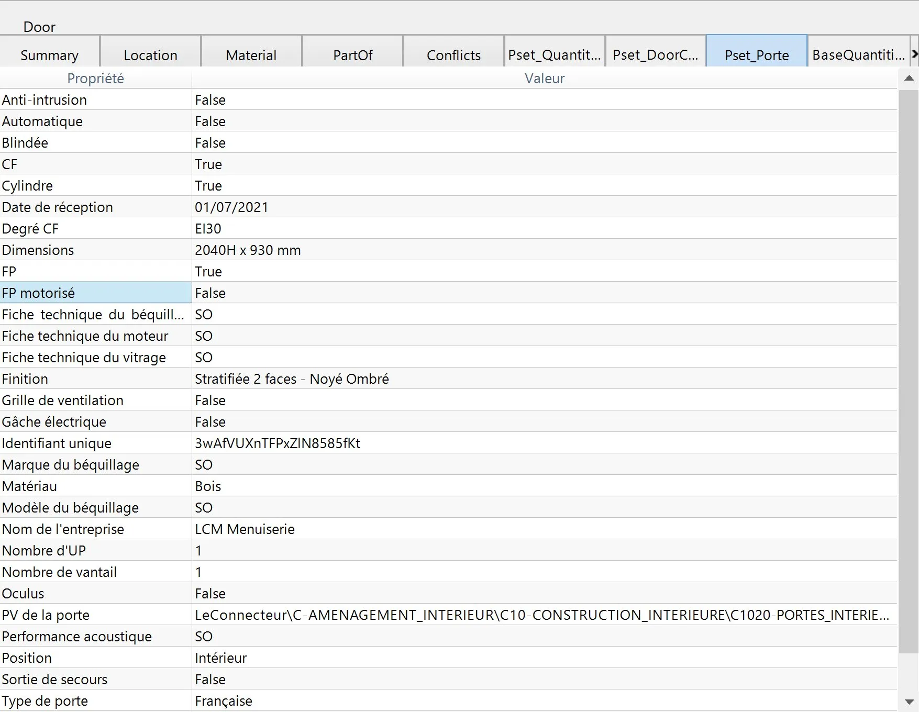This screenshot has width=919, height=712.
Task: Click the value 2040H x 930 mm
Action: click(x=248, y=250)
